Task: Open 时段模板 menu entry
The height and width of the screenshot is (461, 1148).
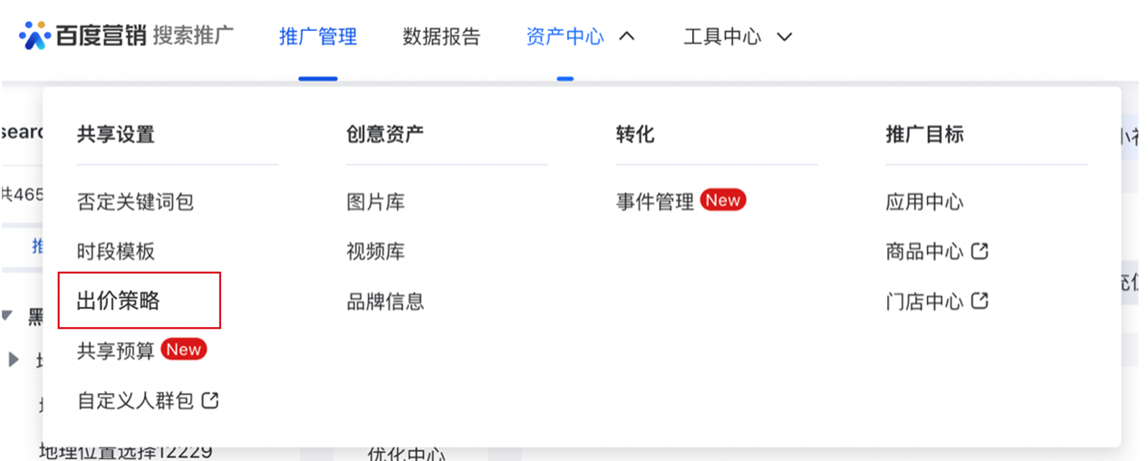Action: (116, 252)
